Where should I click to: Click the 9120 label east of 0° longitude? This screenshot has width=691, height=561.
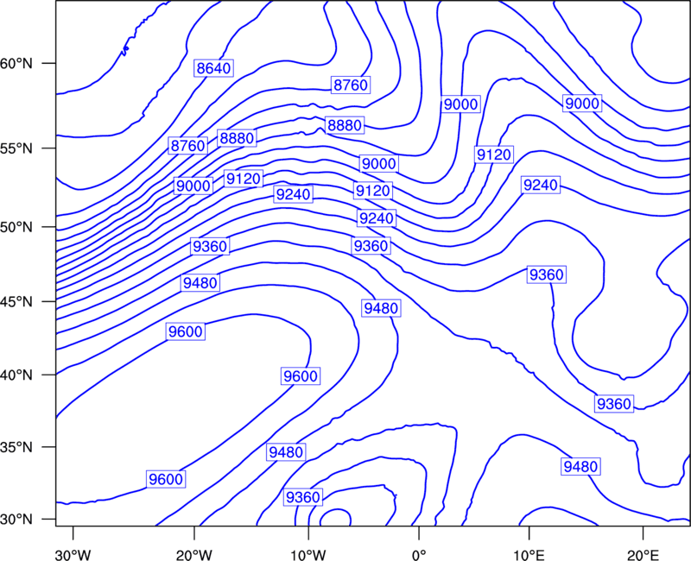click(x=494, y=154)
